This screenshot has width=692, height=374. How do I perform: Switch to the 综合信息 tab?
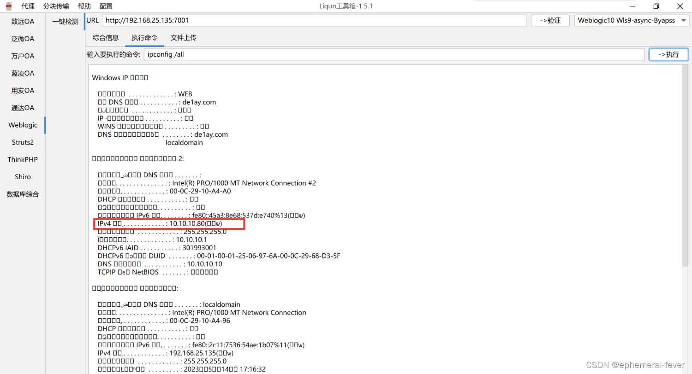coord(106,38)
